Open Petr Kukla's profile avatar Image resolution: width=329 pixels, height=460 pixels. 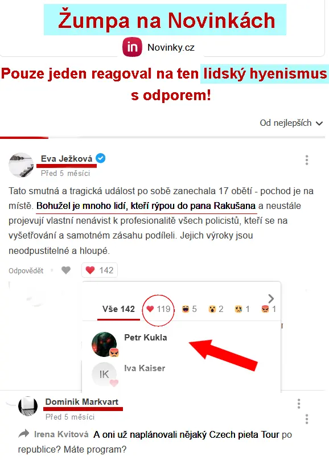coord(104,344)
